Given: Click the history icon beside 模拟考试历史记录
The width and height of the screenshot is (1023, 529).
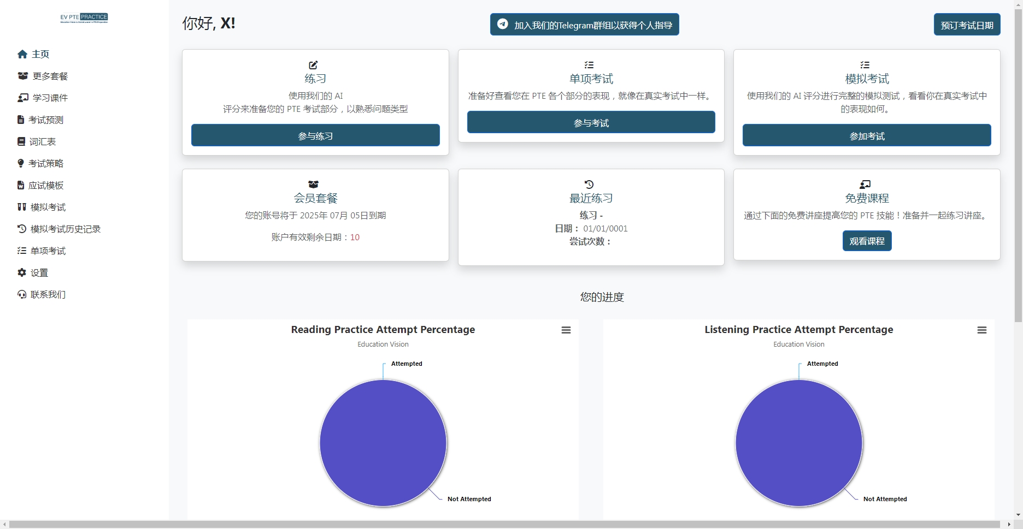Looking at the screenshot, I should pos(22,229).
